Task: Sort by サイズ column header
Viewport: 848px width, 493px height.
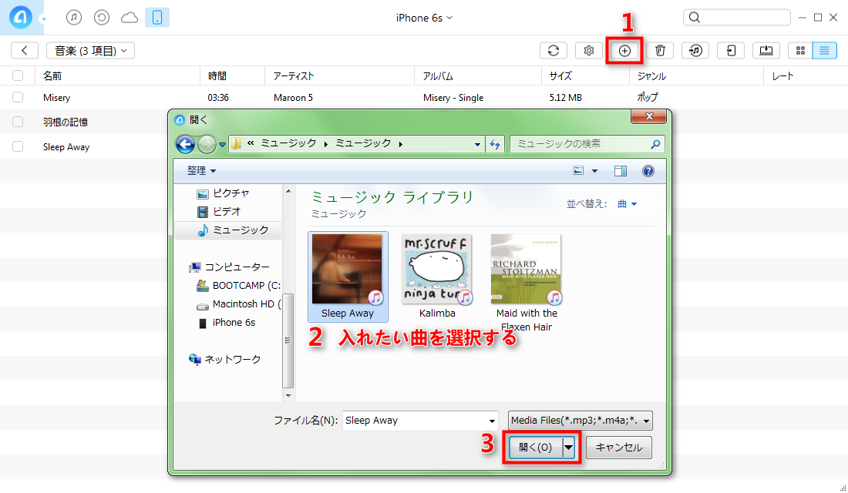Action: (560, 75)
